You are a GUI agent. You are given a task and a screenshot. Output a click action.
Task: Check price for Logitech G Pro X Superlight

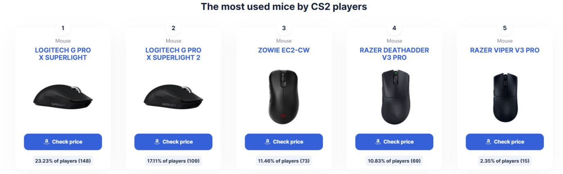63,142
